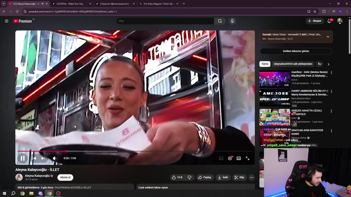351x197 pixels.
Task: Open the YouTube hamburger guide menu
Action: 7,21
